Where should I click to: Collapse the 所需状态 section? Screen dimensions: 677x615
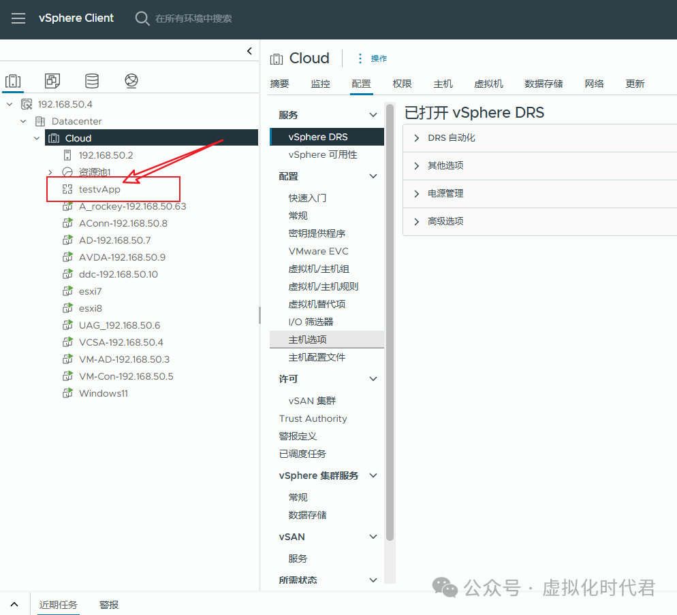pos(373,580)
